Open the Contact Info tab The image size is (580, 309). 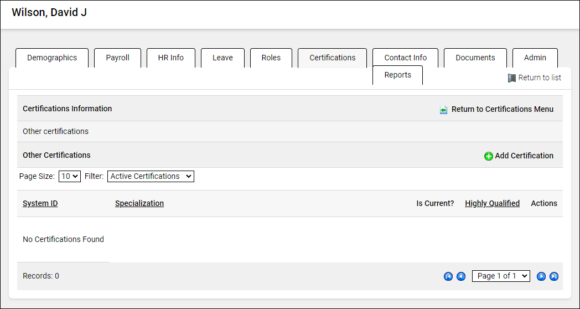pyautogui.click(x=405, y=58)
